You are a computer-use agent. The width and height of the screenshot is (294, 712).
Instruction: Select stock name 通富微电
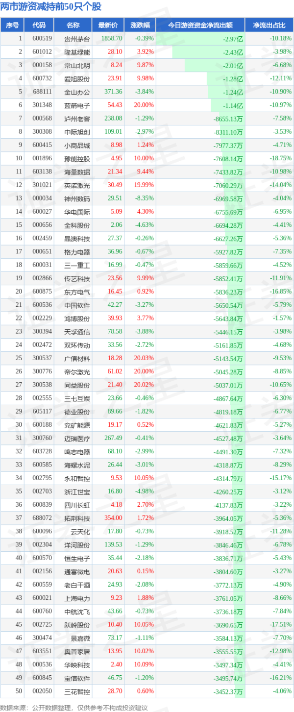[77, 571]
